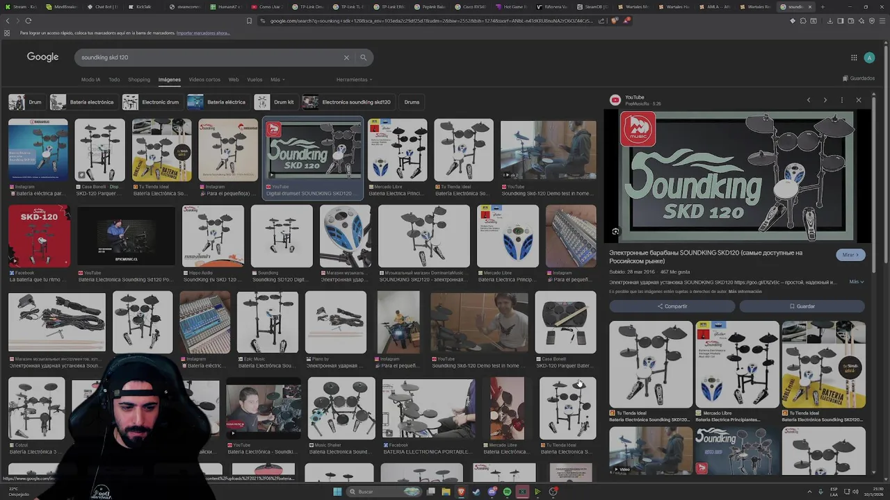Select the Drum kit filter chip
This screenshot has height=500, width=890.
click(x=275, y=102)
